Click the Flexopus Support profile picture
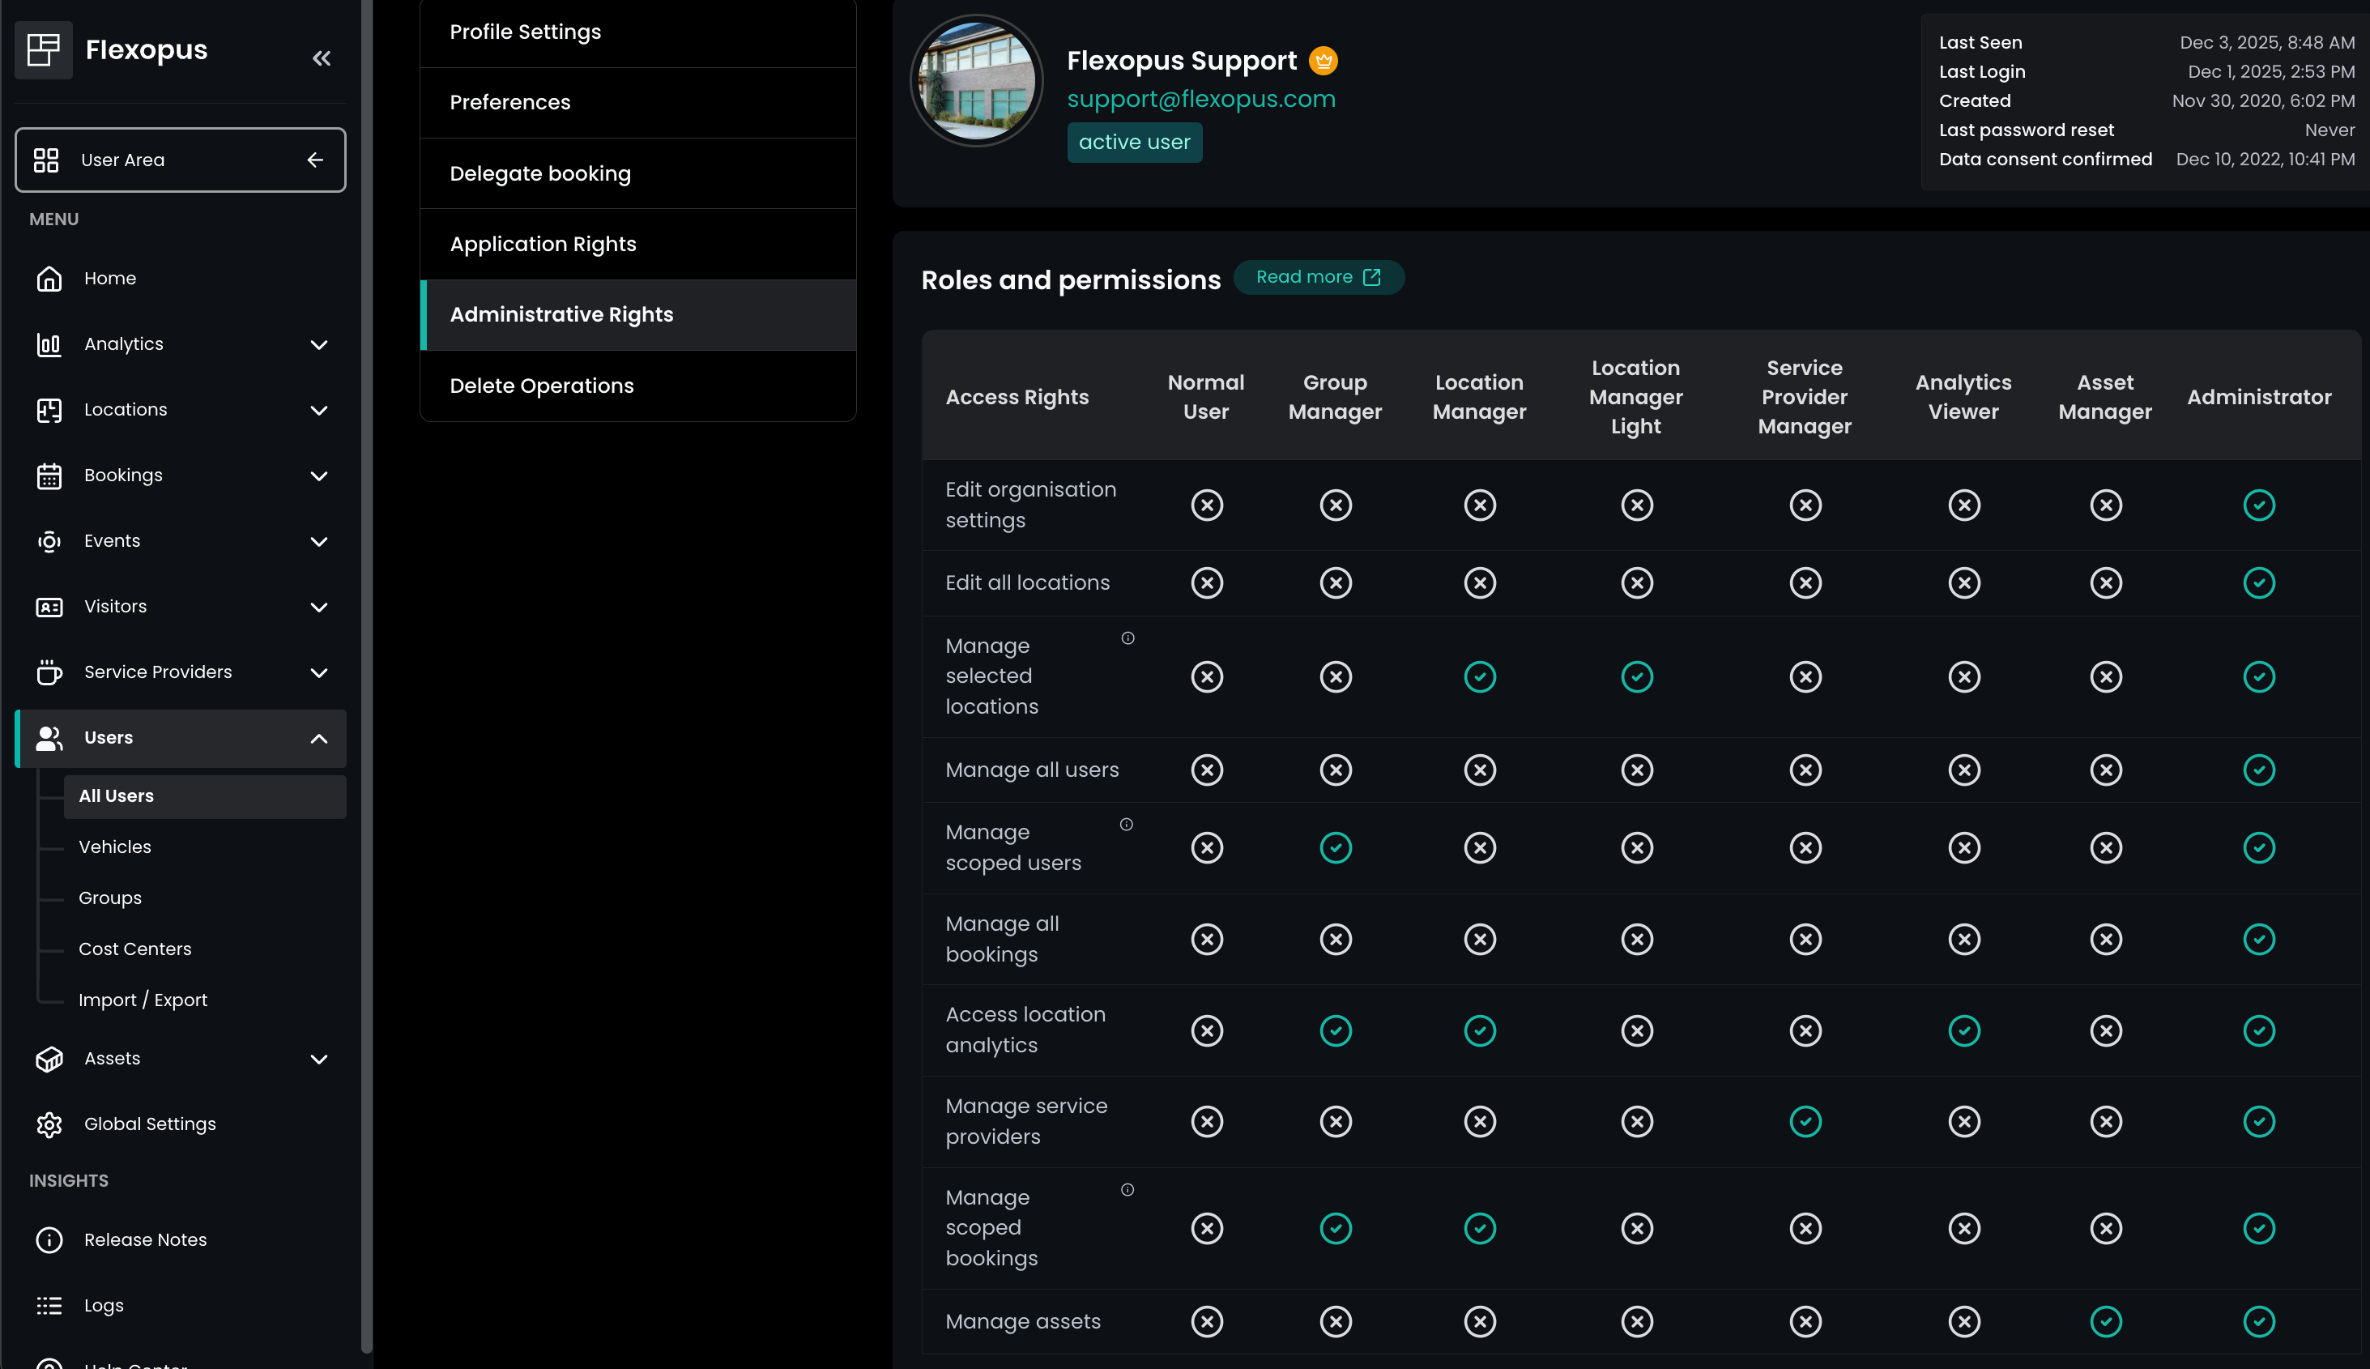Screen dimensions: 2370x1369 pos(976,81)
